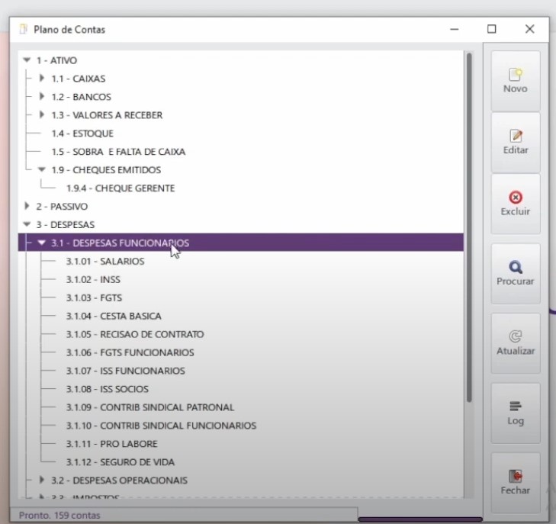Click the Plano de Contas title icon
The height and width of the screenshot is (524, 556).
[x=23, y=30]
